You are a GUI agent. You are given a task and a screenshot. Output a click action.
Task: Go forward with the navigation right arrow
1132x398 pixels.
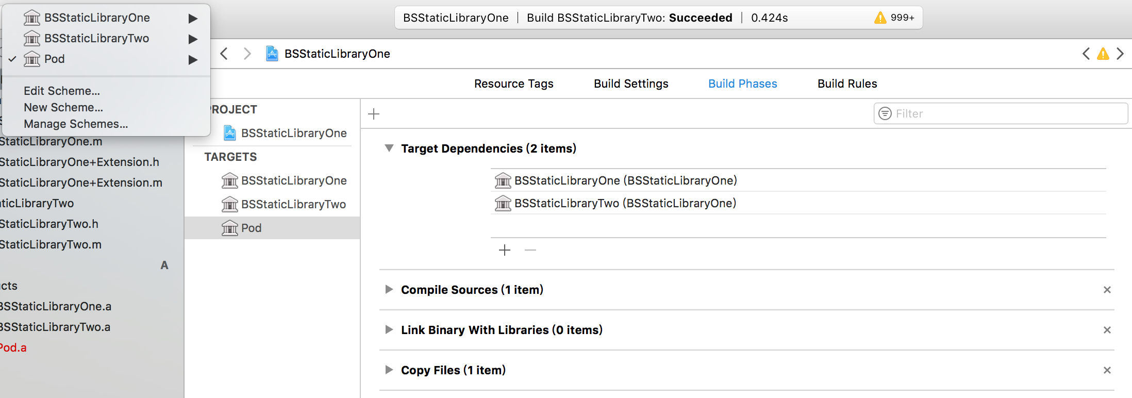247,54
